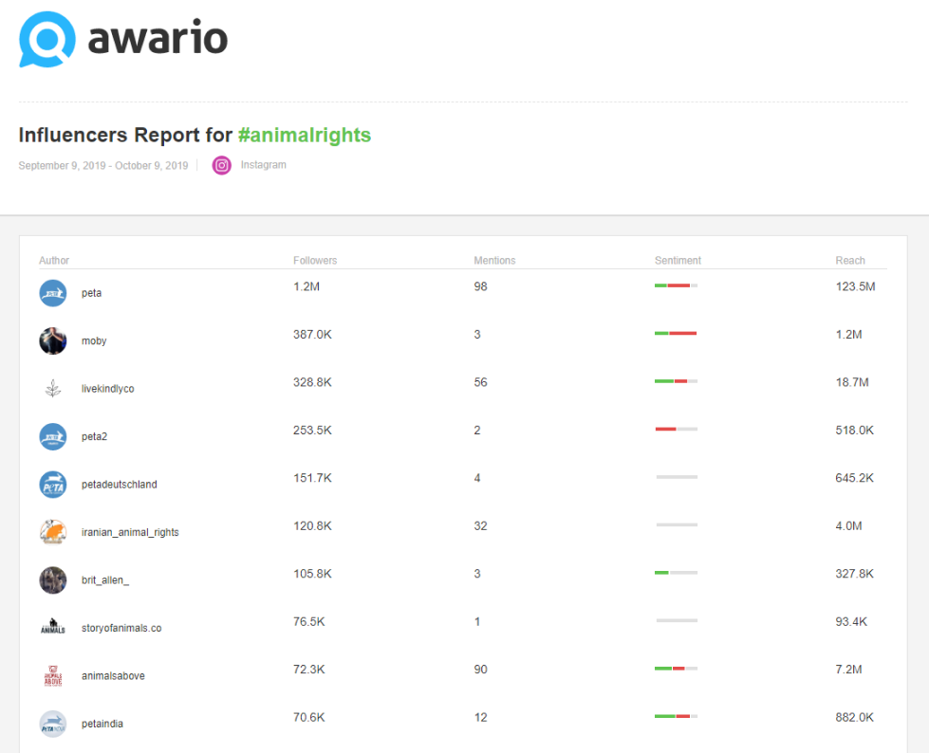This screenshot has width=929, height=753.
Task: Open peta profile avatar
Action: [x=53, y=293]
